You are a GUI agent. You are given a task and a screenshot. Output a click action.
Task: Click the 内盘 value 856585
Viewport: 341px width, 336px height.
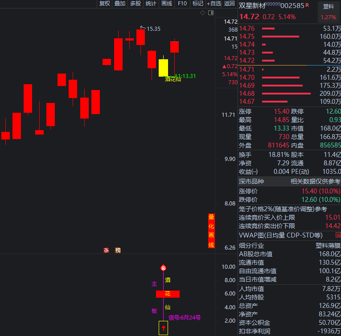(x=330, y=145)
